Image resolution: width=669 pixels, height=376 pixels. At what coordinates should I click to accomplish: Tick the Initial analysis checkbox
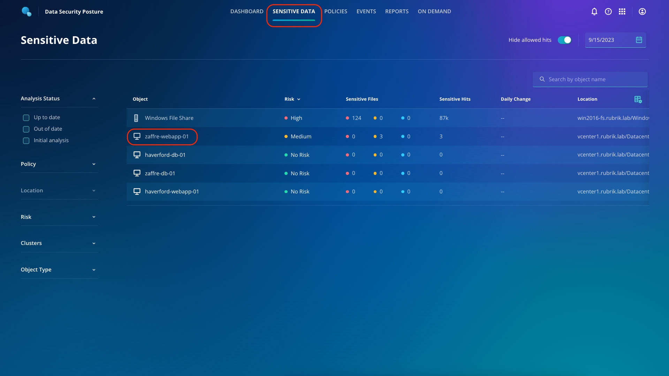pyautogui.click(x=26, y=141)
